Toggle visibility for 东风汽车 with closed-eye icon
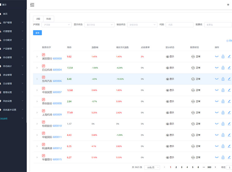The height and width of the screenshot is (172, 232). (217, 79)
